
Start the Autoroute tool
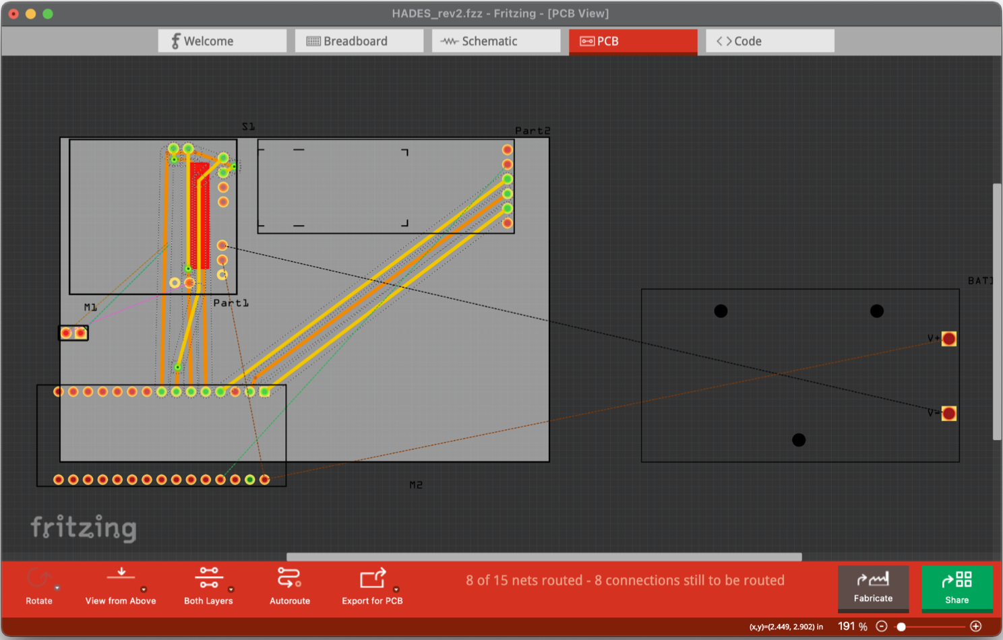[x=289, y=585]
